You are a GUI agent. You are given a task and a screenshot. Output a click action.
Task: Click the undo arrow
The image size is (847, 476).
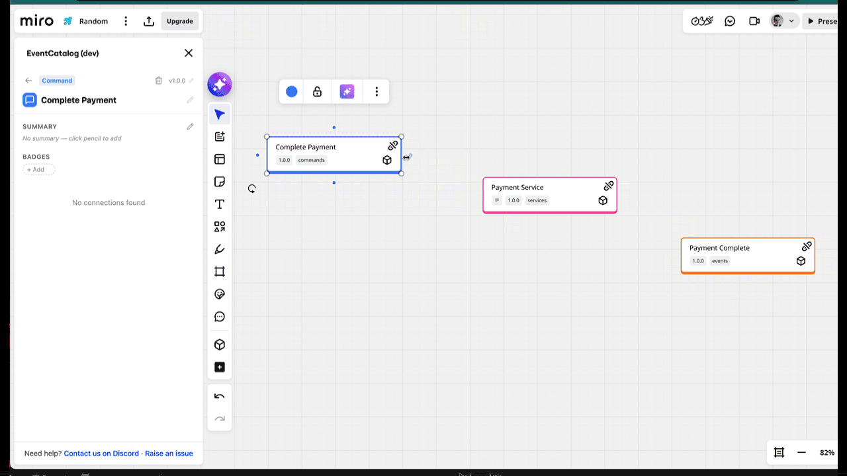click(x=219, y=395)
